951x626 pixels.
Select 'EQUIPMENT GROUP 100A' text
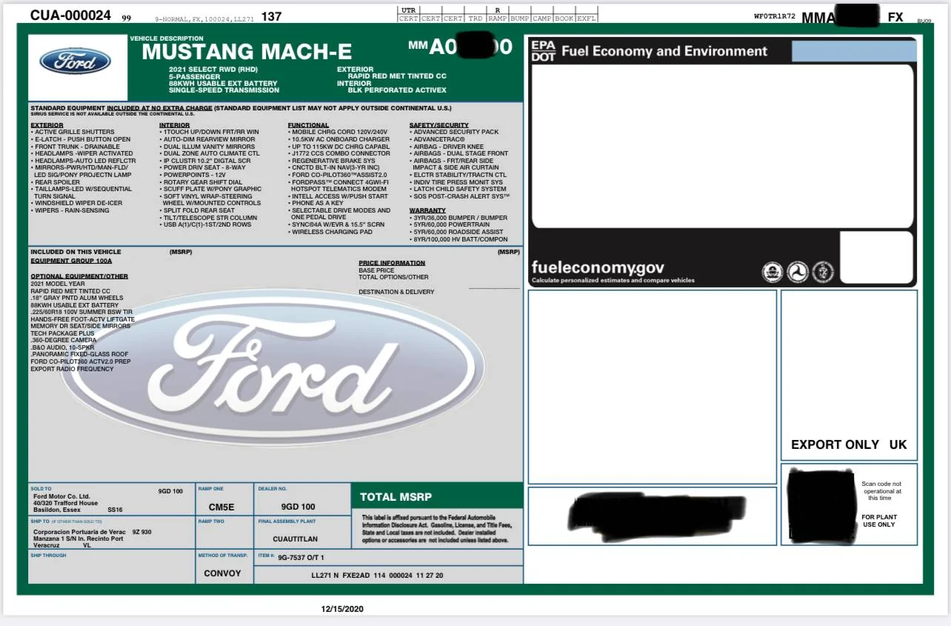coord(71,261)
